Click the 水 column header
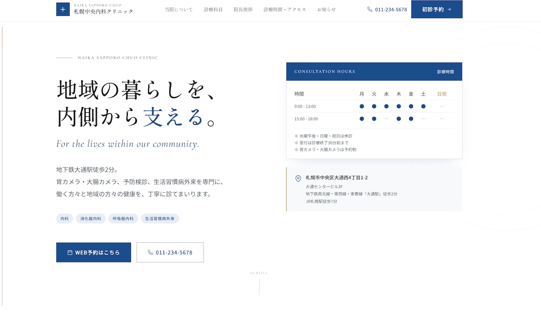The width and height of the screenshot is (541, 325). tap(386, 94)
